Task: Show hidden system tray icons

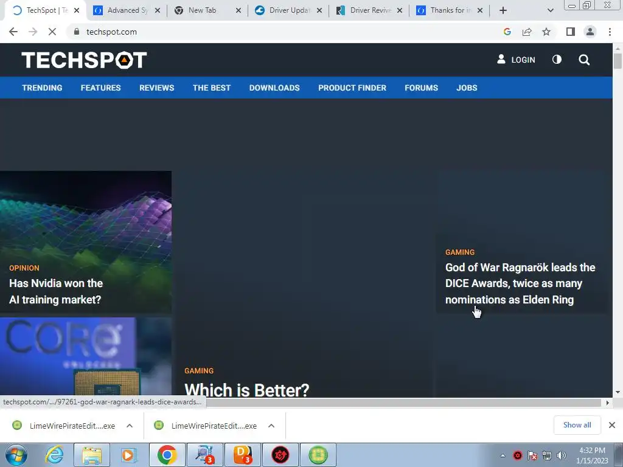Action: [503, 455]
